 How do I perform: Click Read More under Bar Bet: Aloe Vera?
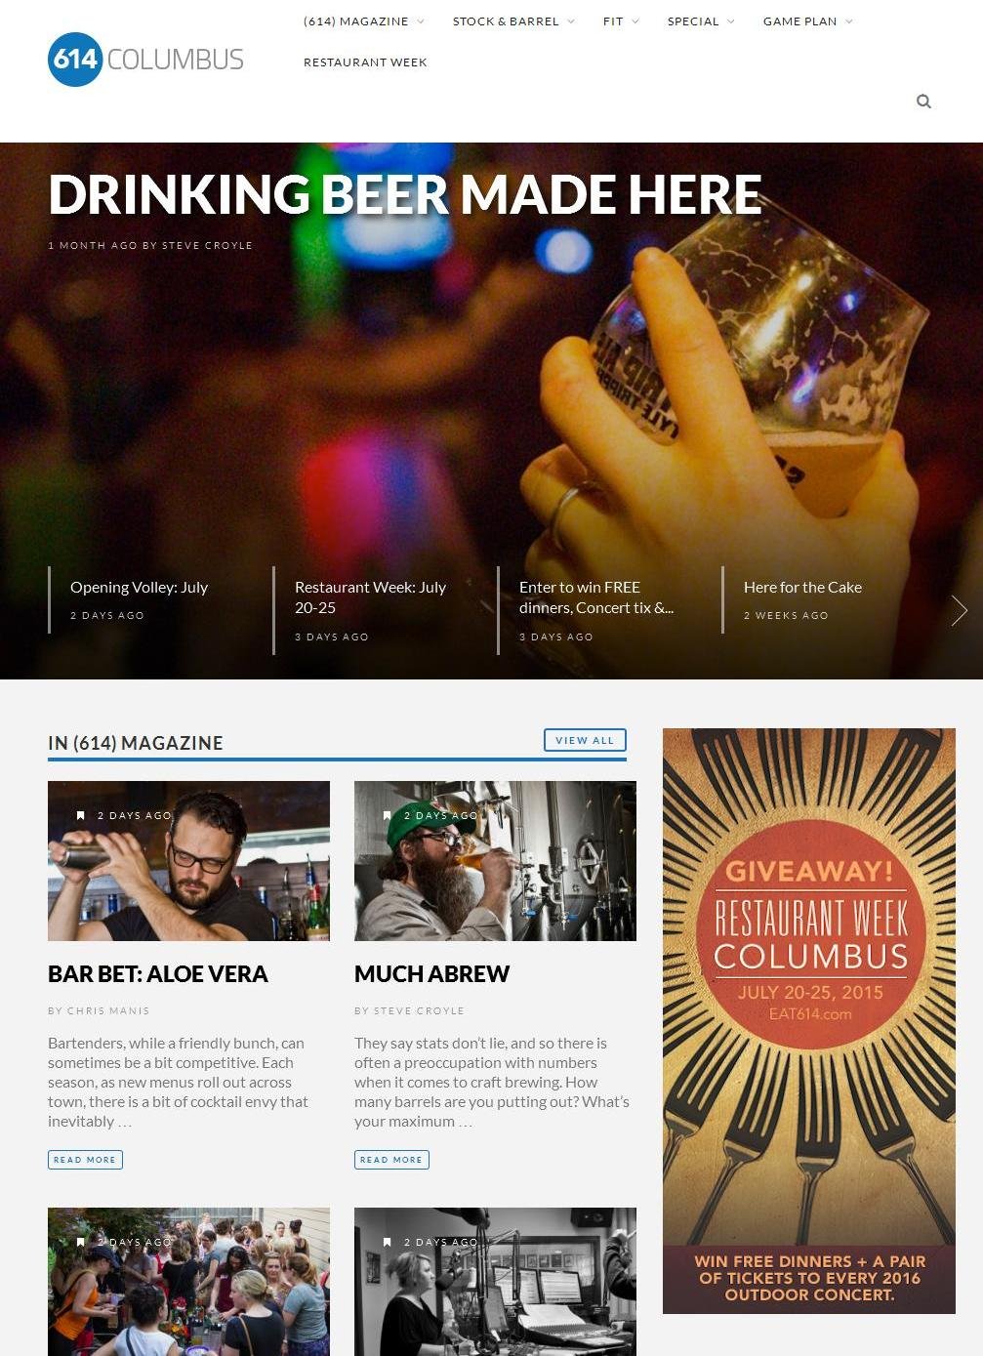tap(85, 1160)
